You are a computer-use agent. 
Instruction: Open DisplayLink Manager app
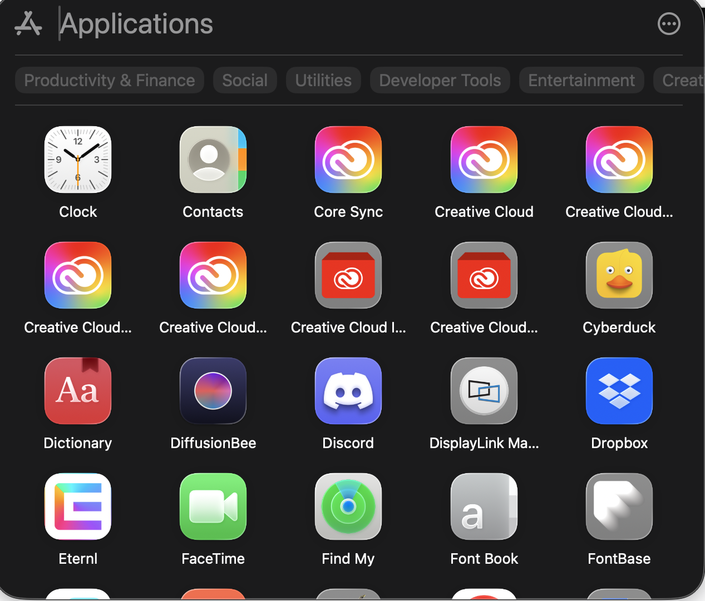click(484, 391)
